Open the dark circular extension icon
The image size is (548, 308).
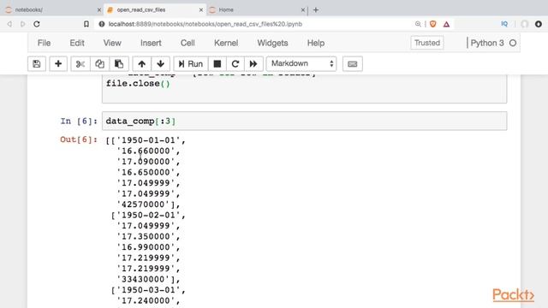(x=539, y=24)
